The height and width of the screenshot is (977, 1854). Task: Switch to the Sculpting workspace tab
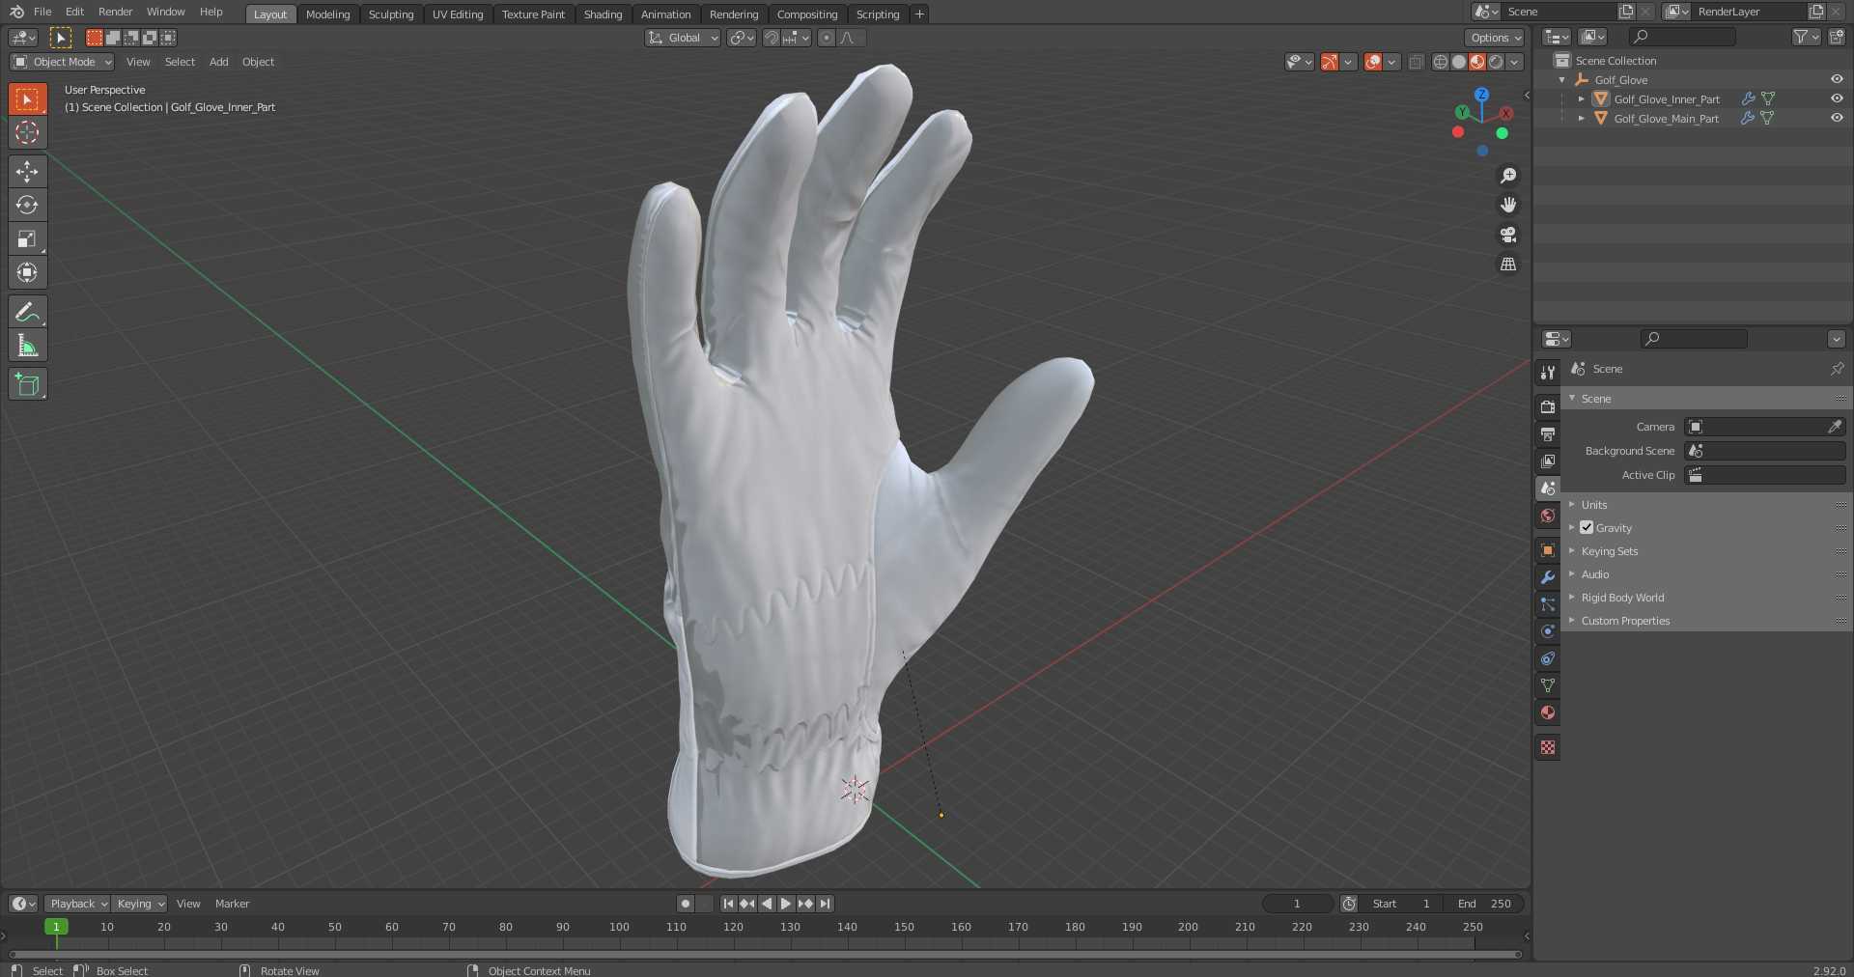click(x=391, y=14)
